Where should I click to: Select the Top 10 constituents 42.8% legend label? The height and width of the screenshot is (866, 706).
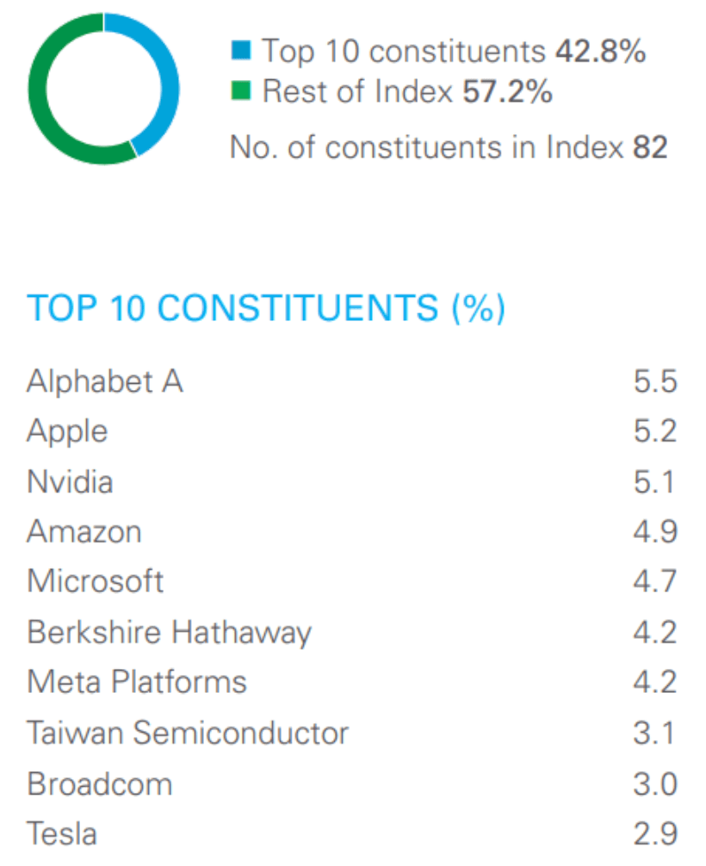pos(453,52)
